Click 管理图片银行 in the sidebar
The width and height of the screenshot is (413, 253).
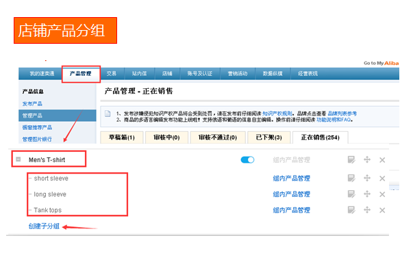coord(37,139)
